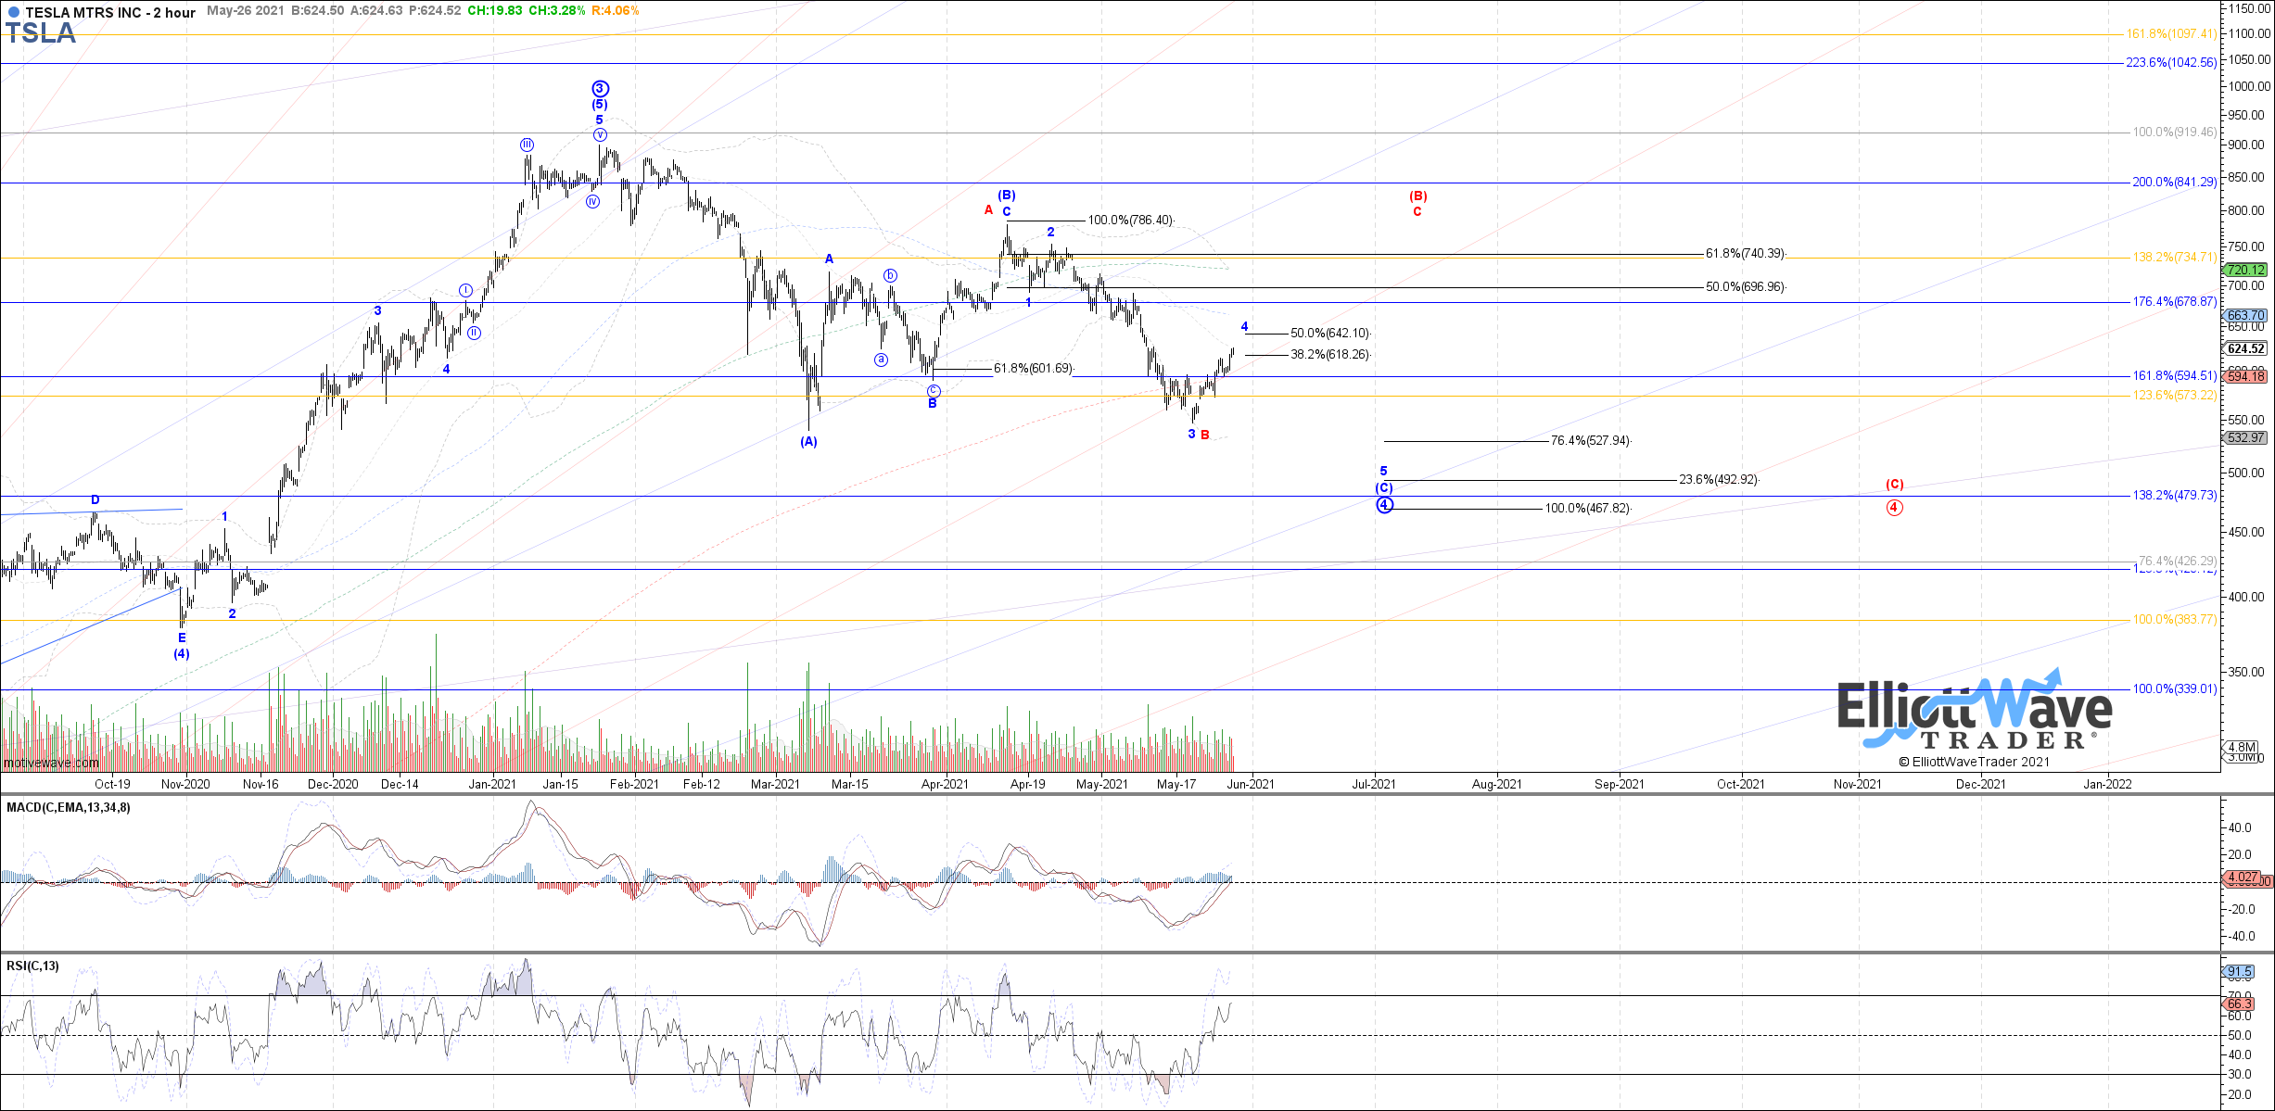Image resolution: width=2275 pixels, height=1111 pixels.
Task: Click the 200.0%(841.29) Fibonacci label
Action: [2175, 183]
